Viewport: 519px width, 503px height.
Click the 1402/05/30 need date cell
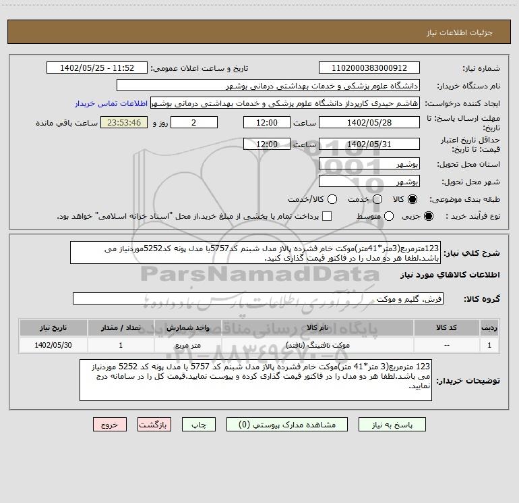(53, 345)
